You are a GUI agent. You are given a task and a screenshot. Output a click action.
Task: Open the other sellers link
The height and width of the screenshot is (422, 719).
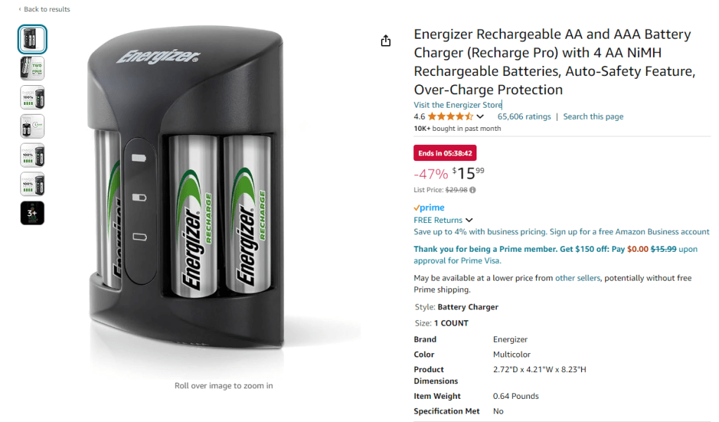click(x=577, y=278)
